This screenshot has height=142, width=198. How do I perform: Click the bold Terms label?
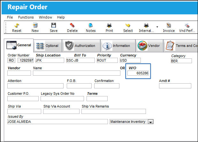tap(92, 93)
